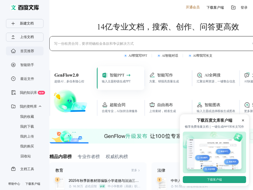Select the 智能图表 chart icon
The width and height of the screenshot is (253, 190).
(200, 105)
